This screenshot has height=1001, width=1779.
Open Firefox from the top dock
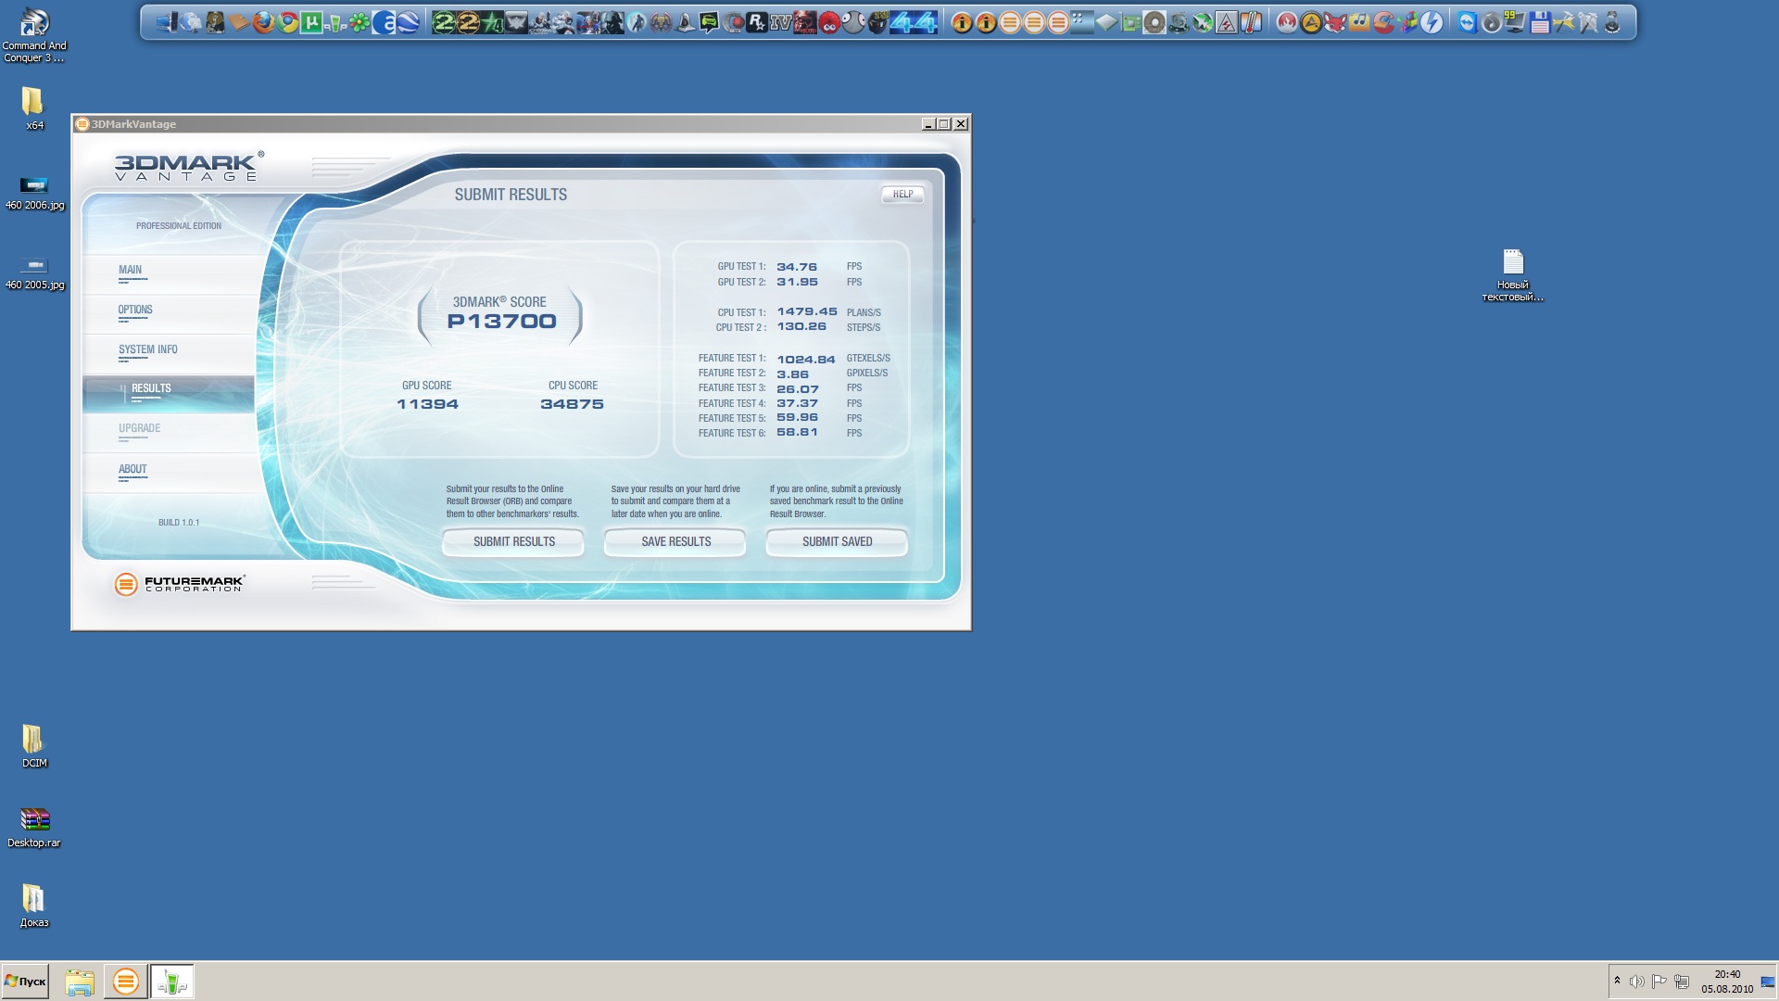tap(263, 22)
